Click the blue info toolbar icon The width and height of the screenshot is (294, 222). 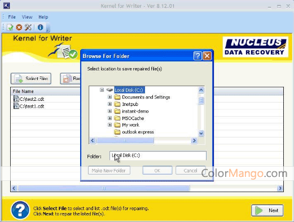[x=40, y=28]
